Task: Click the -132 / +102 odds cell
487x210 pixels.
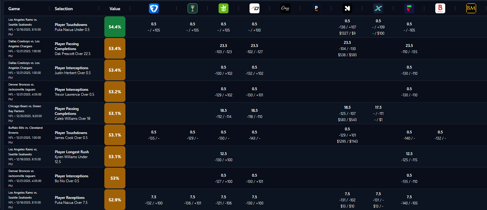Action: point(254,73)
